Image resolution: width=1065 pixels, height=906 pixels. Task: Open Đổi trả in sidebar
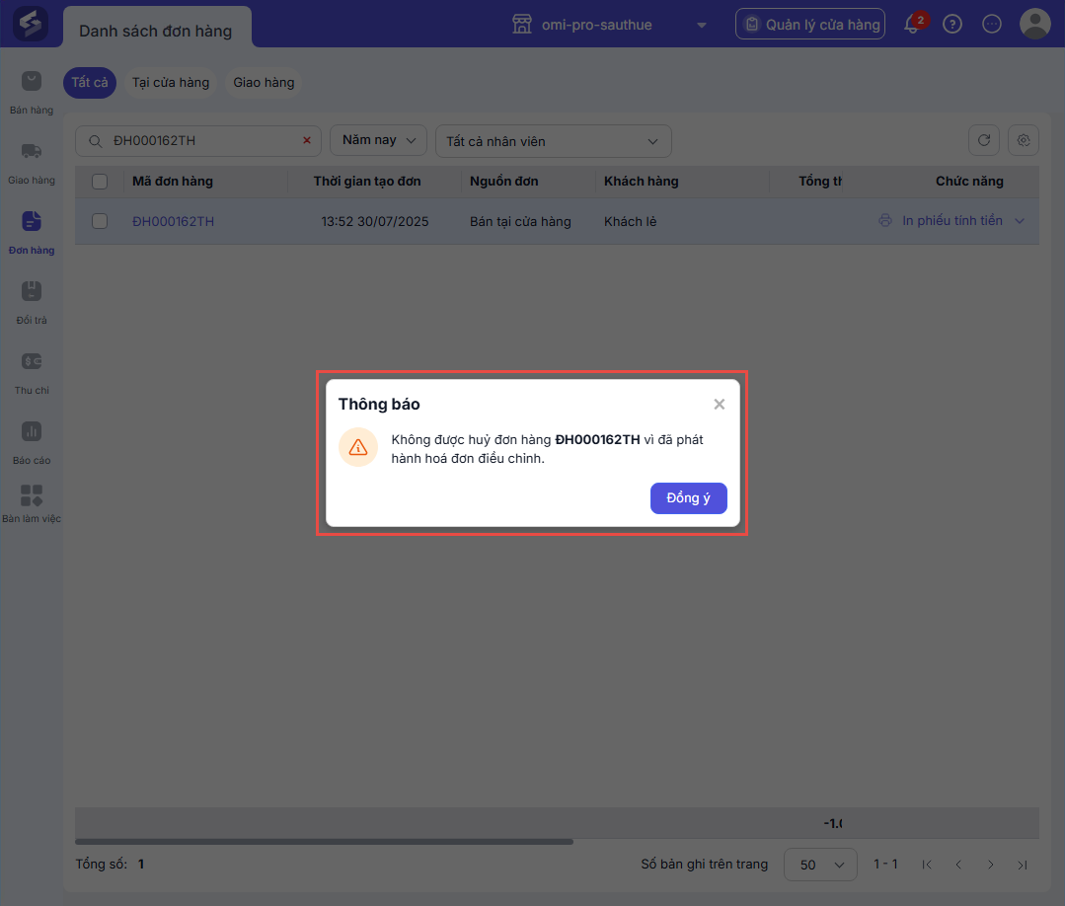[x=32, y=303]
